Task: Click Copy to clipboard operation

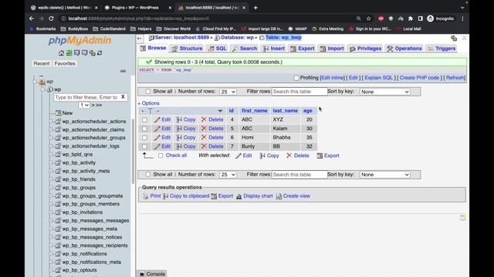Action: (x=186, y=196)
